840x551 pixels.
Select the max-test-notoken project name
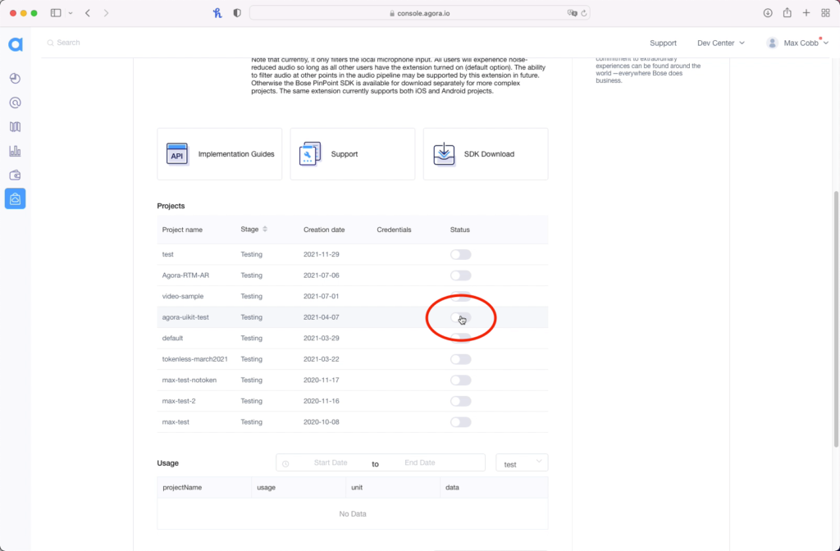tap(189, 380)
